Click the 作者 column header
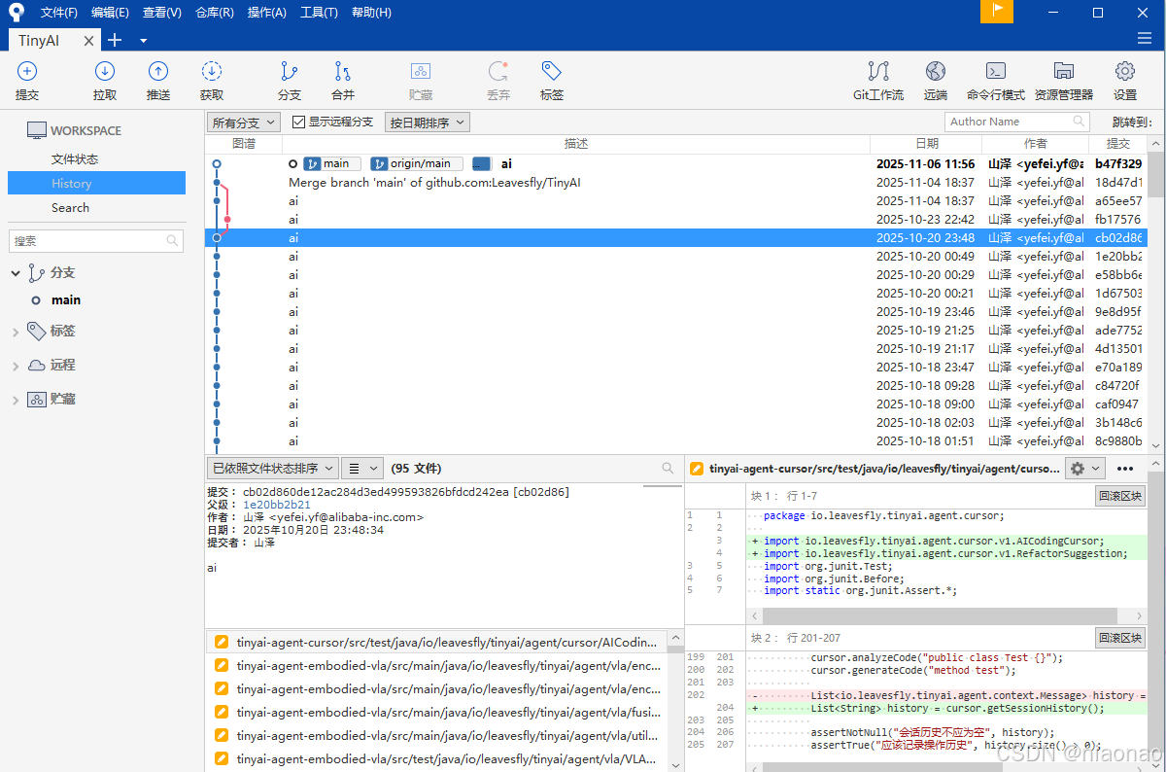 click(x=1035, y=144)
